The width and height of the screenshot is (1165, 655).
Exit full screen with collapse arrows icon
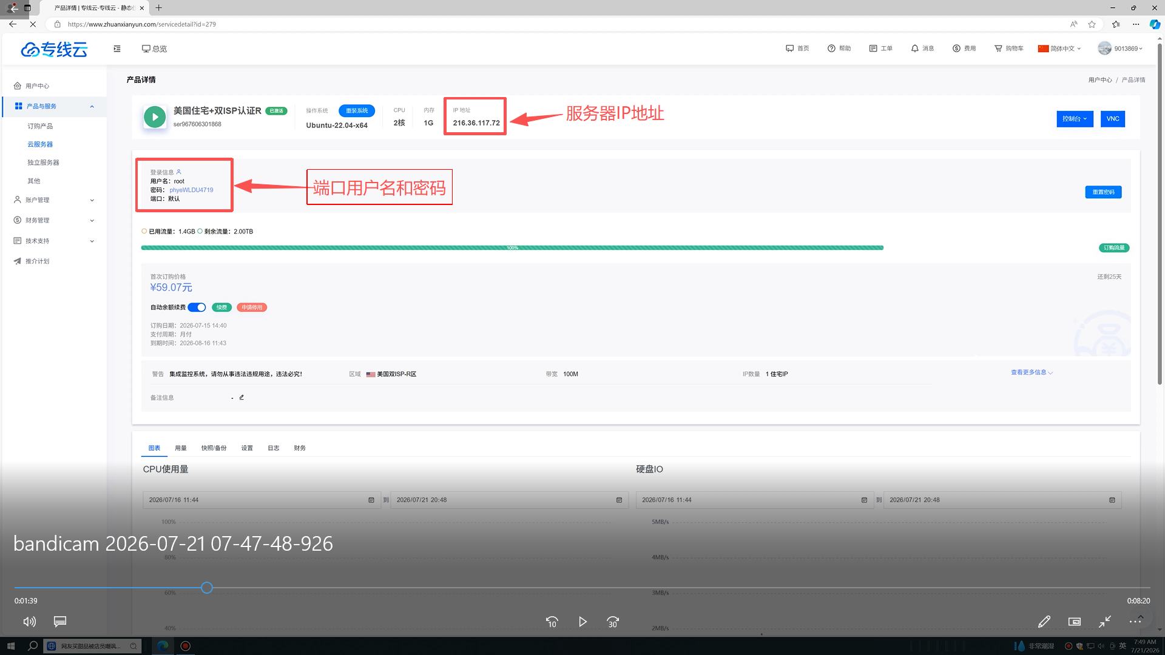point(1105,622)
